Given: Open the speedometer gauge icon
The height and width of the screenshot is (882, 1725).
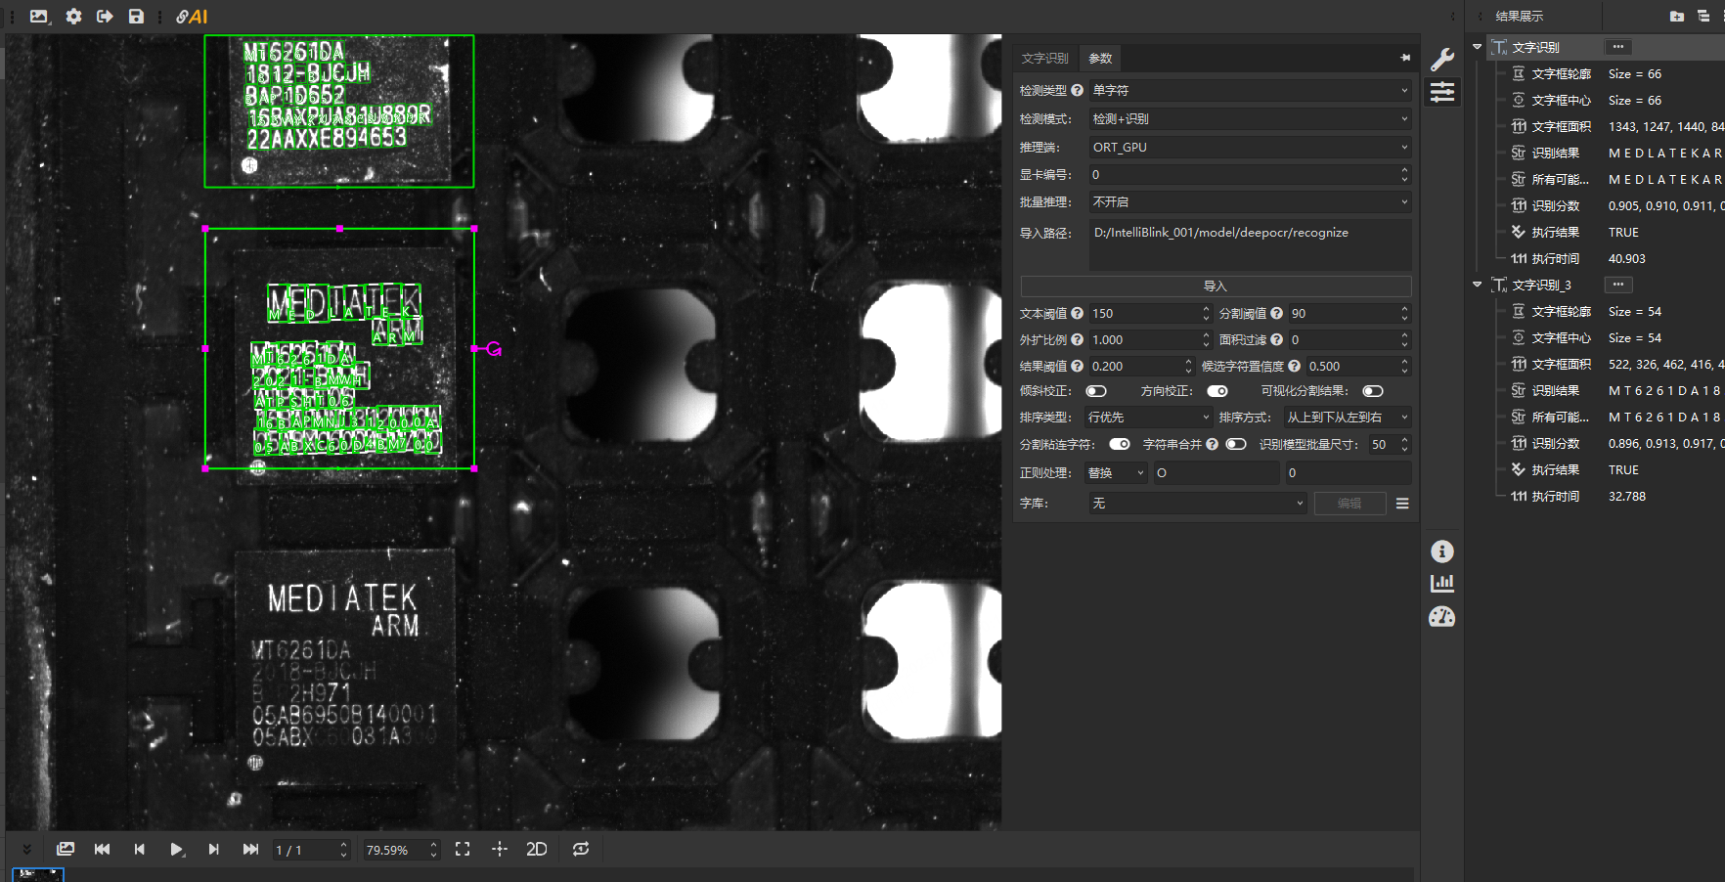Looking at the screenshot, I should (x=1441, y=617).
